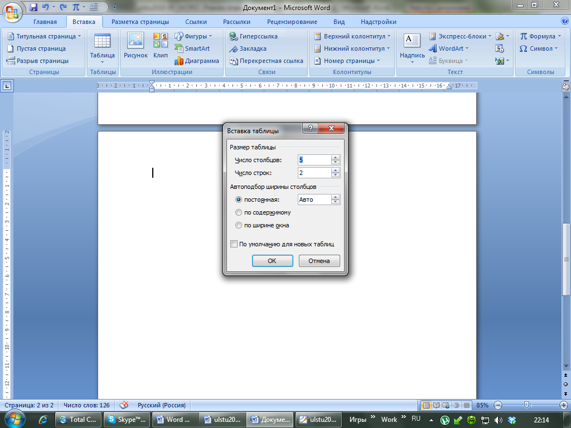Image resolution: width=571 pixels, height=428 pixels.
Task: Insert a Перекрестная ссылка cross-reference
Action: (266, 61)
